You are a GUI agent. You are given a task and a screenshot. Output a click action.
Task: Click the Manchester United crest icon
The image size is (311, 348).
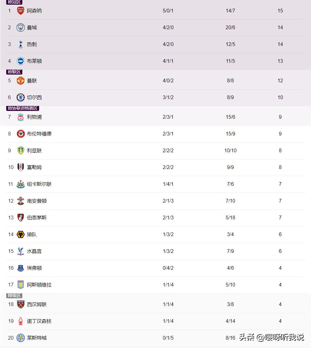pos(20,80)
